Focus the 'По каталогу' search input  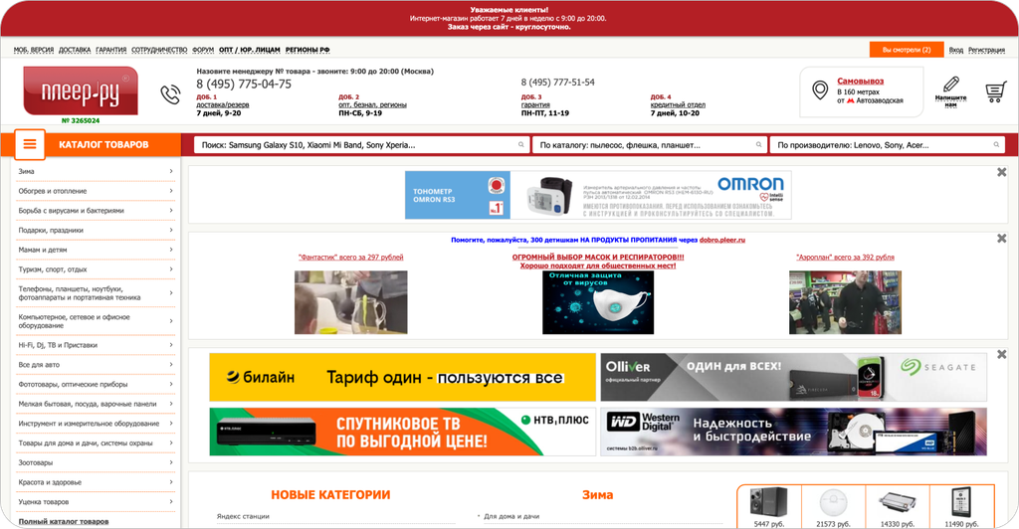[x=650, y=145]
